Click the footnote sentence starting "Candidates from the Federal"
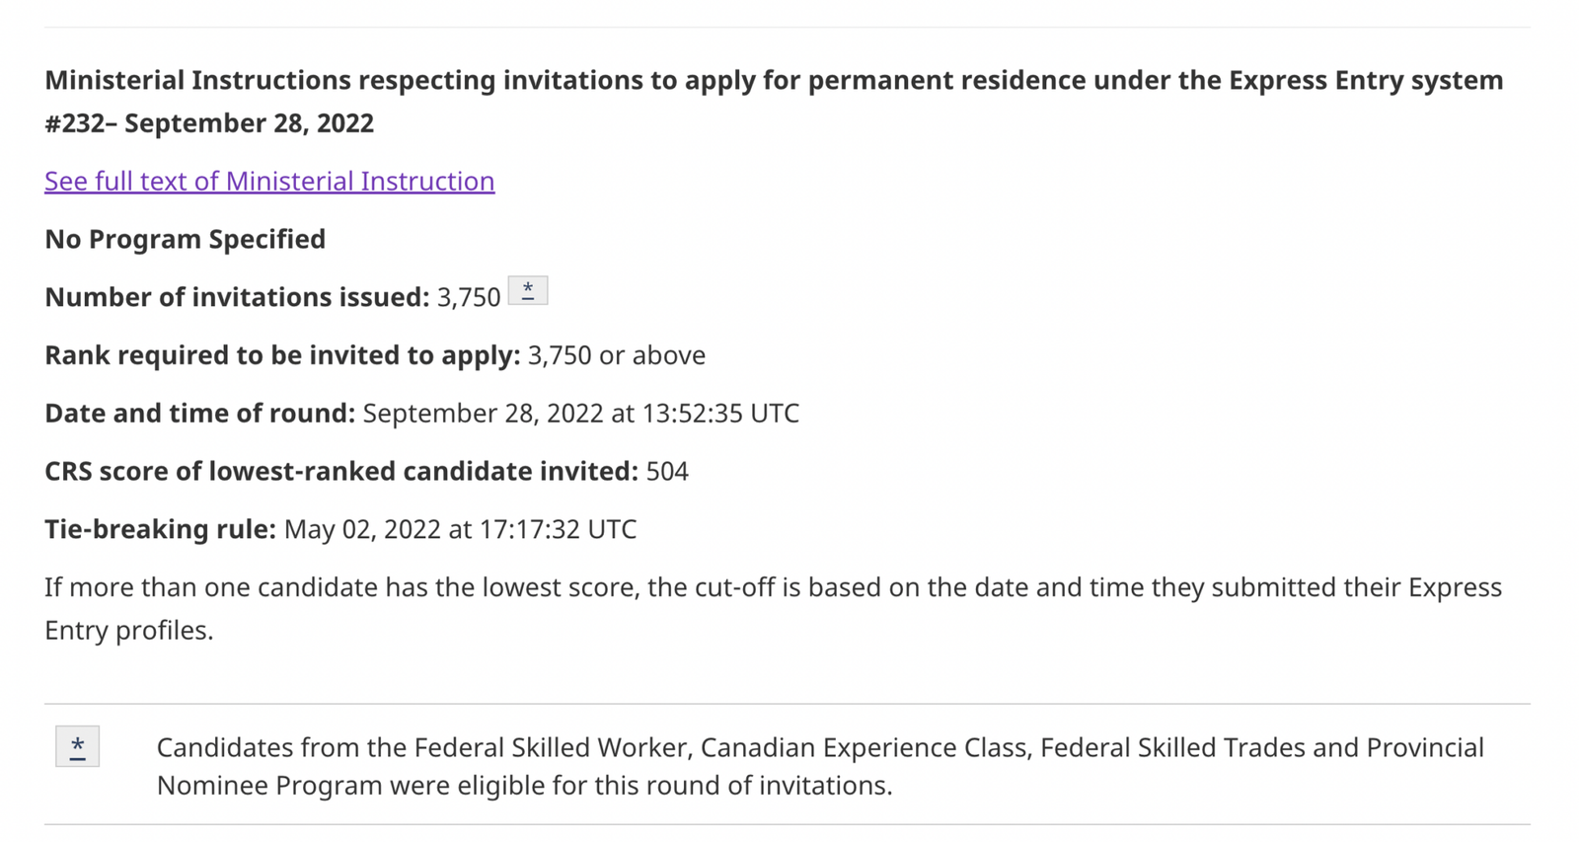This screenshot has width=1579, height=842. point(819,747)
